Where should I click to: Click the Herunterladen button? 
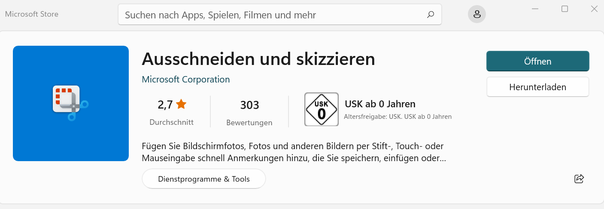[x=538, y=87]
